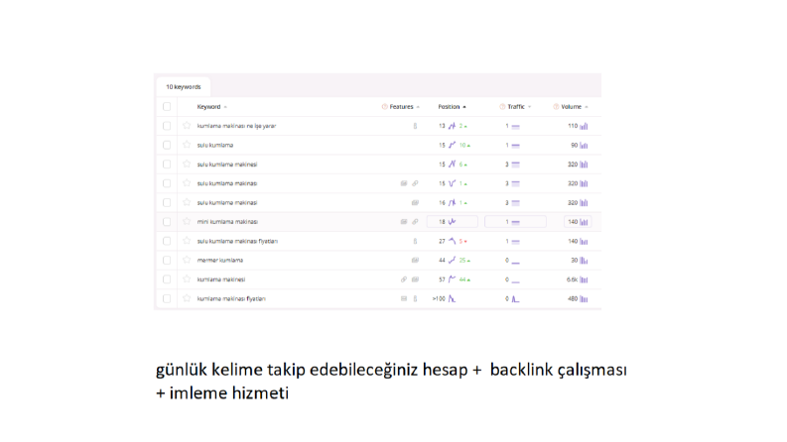Check the box for the 6.6k volume keyword
Screen dimensions: 787x442
167,279
